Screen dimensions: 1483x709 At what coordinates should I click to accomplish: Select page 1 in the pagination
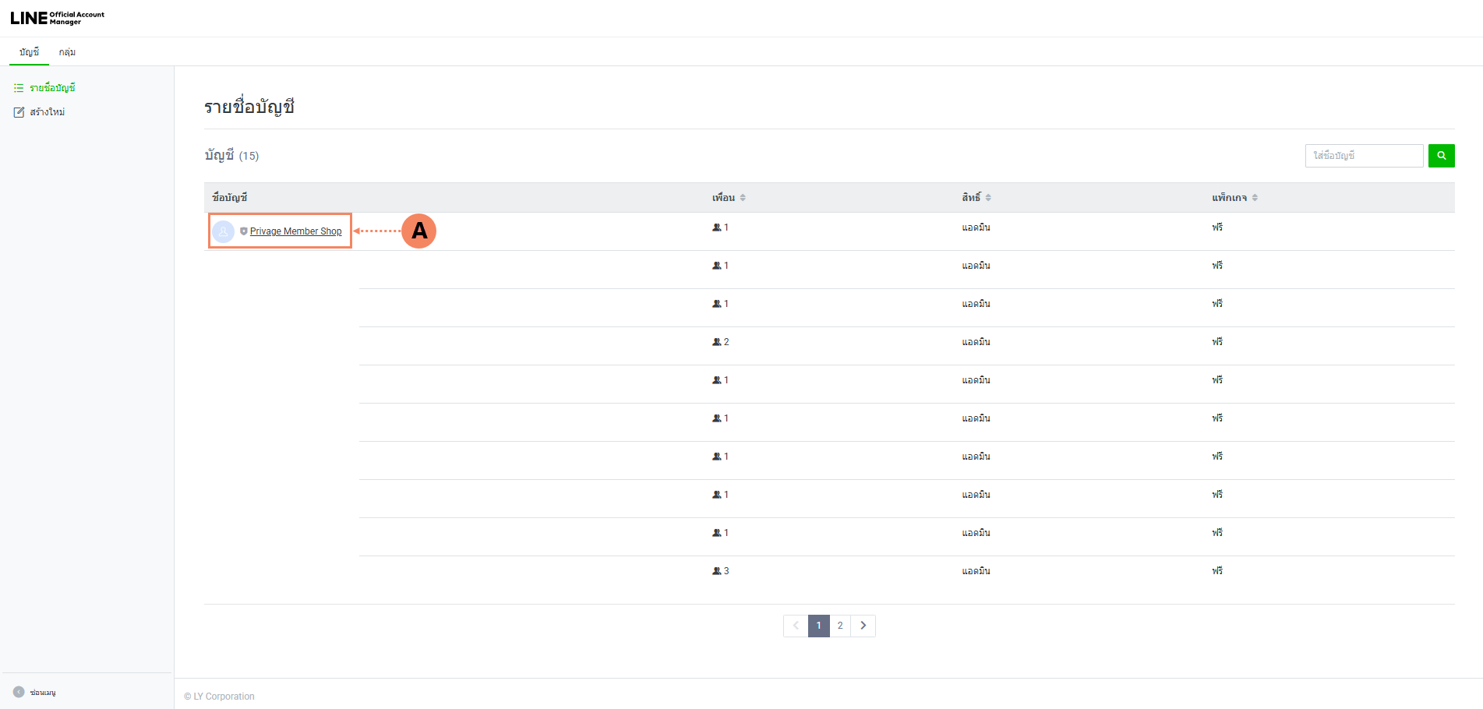pyautogui.click(x=818, y=626)
